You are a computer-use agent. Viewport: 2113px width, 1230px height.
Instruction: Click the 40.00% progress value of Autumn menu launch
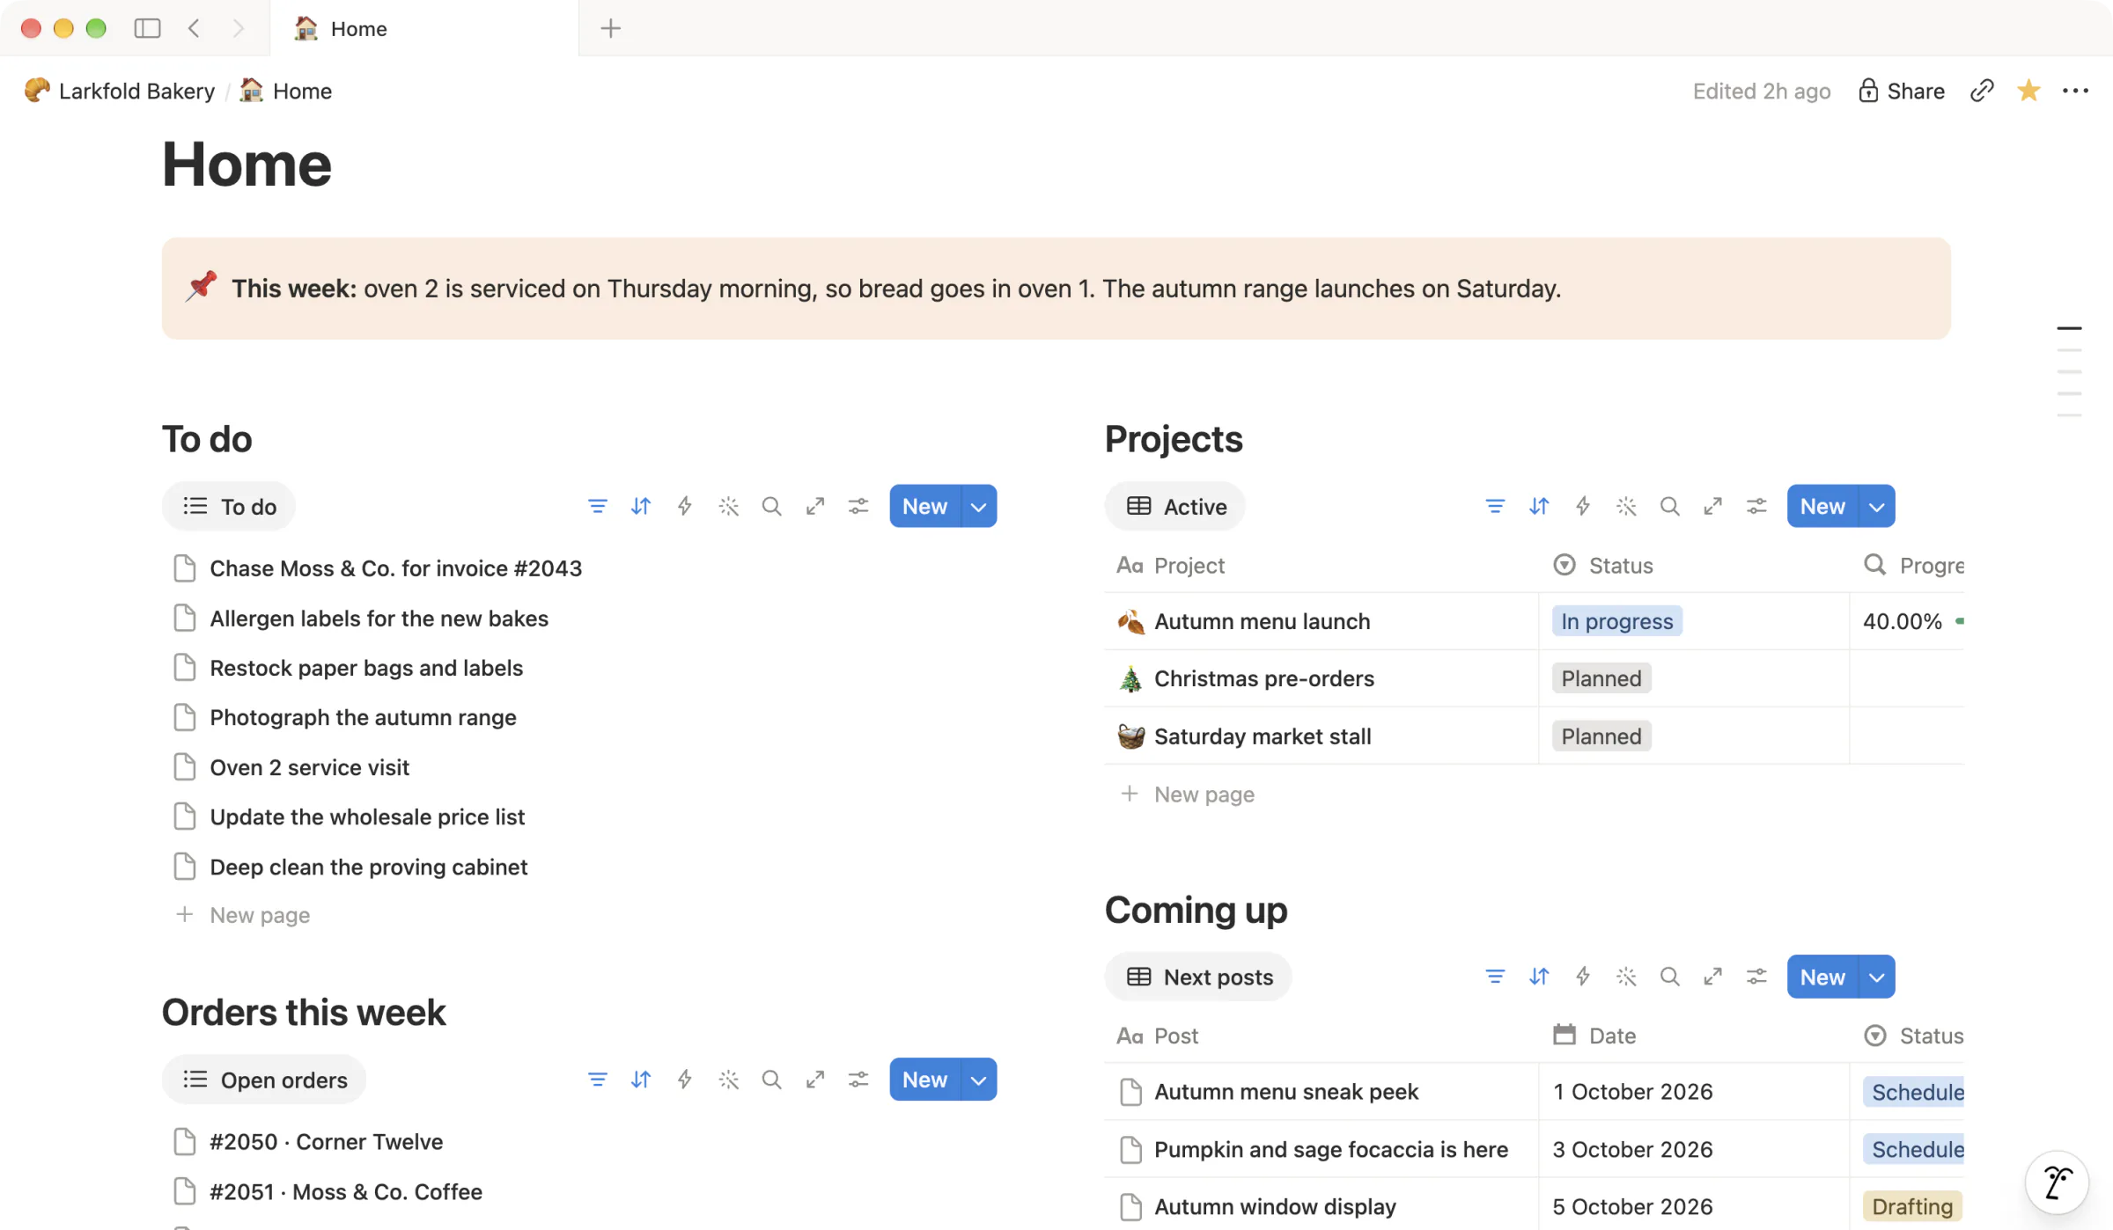(x=1902, y=621)
